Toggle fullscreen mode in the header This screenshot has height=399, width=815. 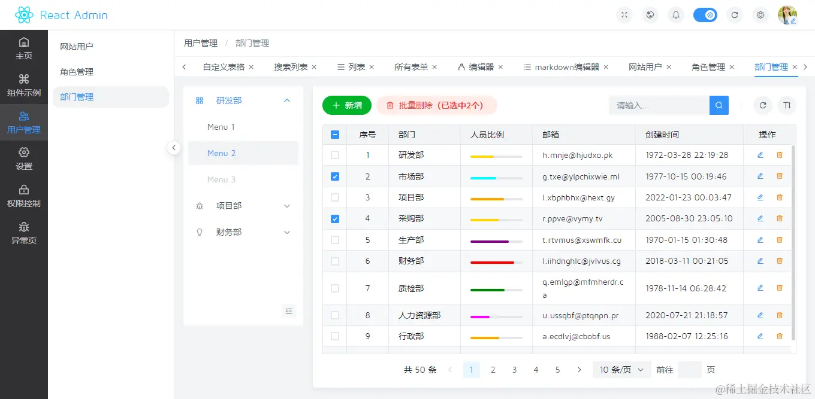624,15
